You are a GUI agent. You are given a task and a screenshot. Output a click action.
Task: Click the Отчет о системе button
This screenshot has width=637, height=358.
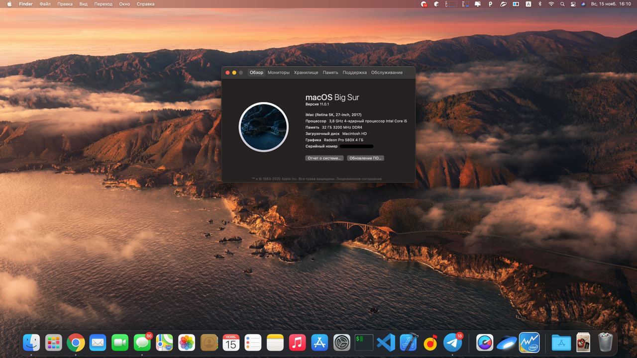click(324, 158)
